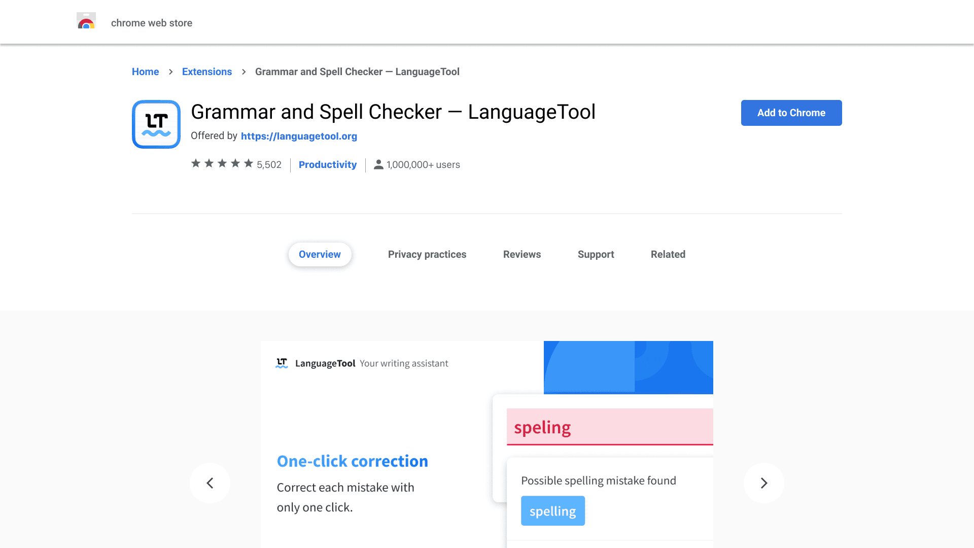Advance to next screenshot with right arrow

coord(763,483)
